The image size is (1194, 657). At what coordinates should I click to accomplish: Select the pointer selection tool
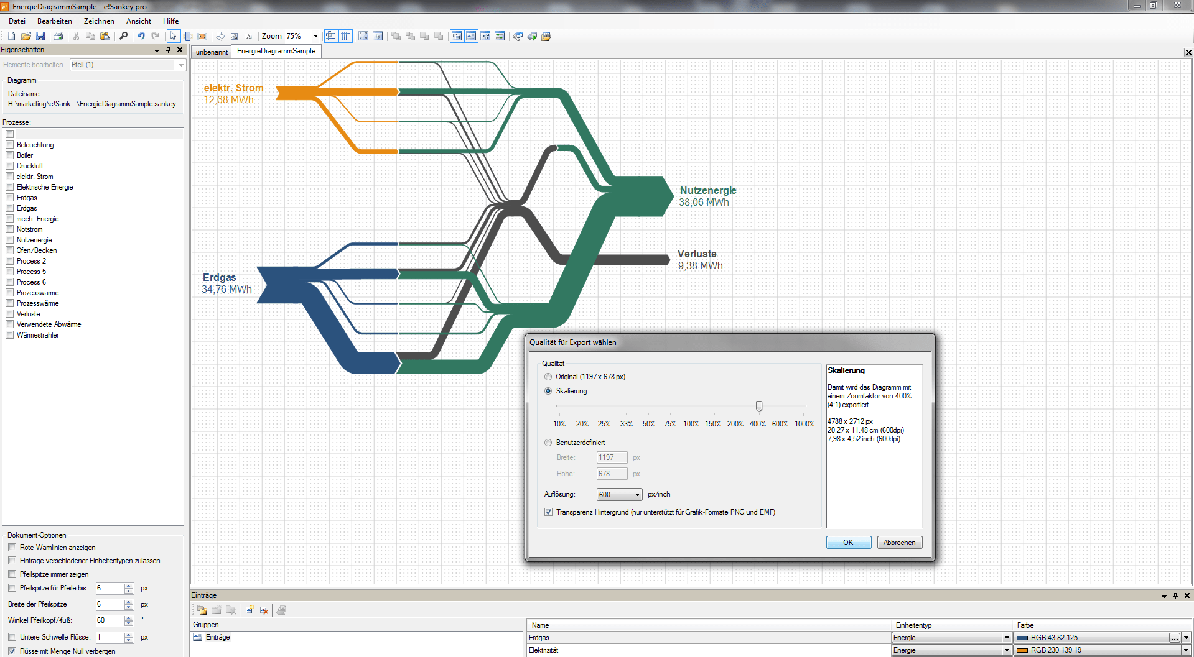(174, 37)
